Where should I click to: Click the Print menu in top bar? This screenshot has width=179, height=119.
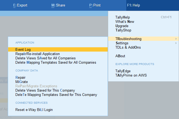[96, 5]
